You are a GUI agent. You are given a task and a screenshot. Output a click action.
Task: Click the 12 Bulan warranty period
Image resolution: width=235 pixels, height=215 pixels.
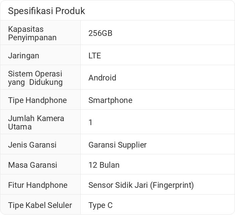tap(104, 165)
